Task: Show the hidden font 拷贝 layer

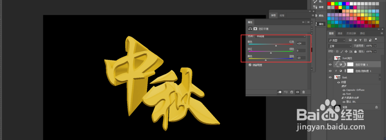Action: click(x=330, y=58)
